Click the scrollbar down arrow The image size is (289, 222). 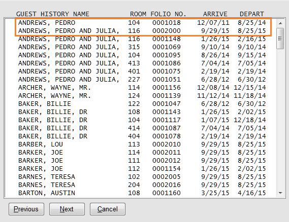pos(280,193)
